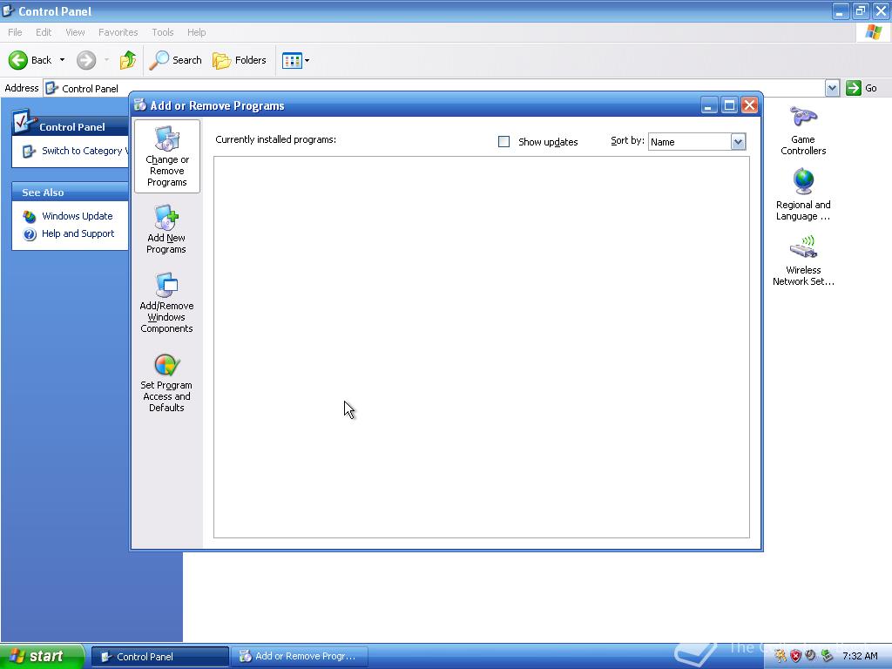The height and width of the screenshot is (669, 892).
Task: Toggle the Folders pane button
Action: coord(239,60)
